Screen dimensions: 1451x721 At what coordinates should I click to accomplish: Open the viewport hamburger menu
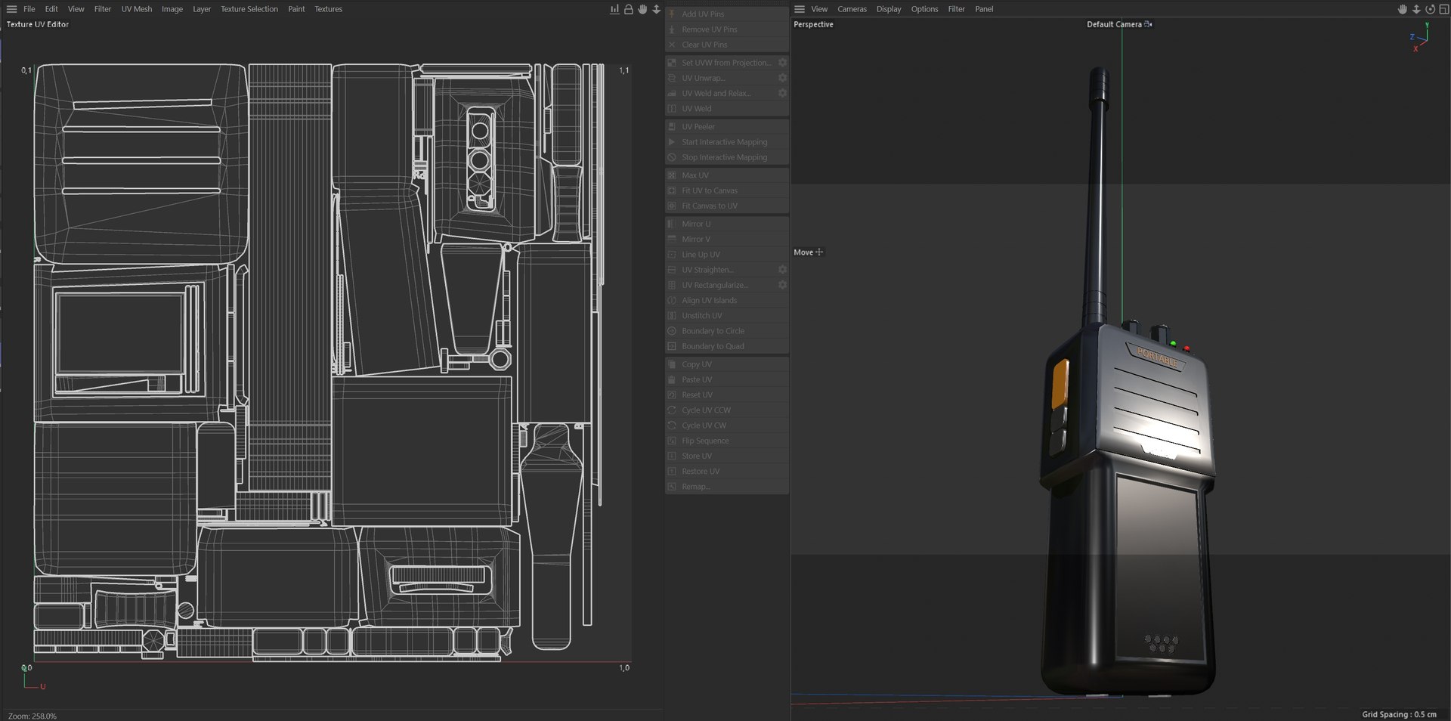(x=800, y=9)
